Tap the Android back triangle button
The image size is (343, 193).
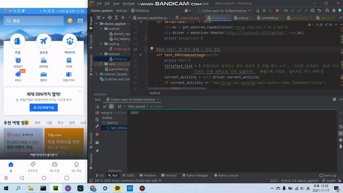[22, 178]
